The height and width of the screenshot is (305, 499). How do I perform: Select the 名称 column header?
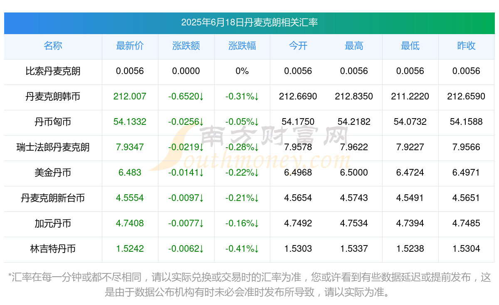pyautogui.click(x=53, y=46)
